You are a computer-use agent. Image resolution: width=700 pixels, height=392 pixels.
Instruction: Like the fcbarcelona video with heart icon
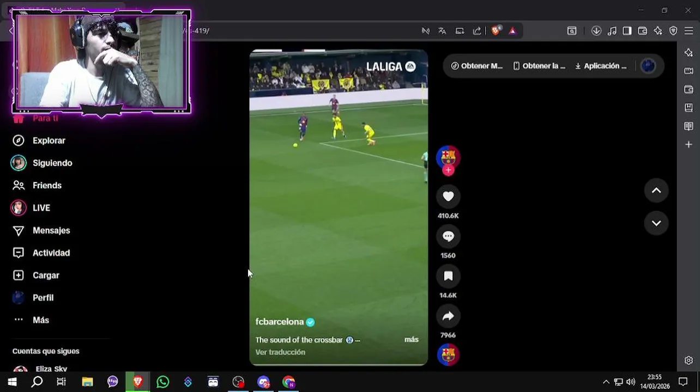tap(448, 197)
